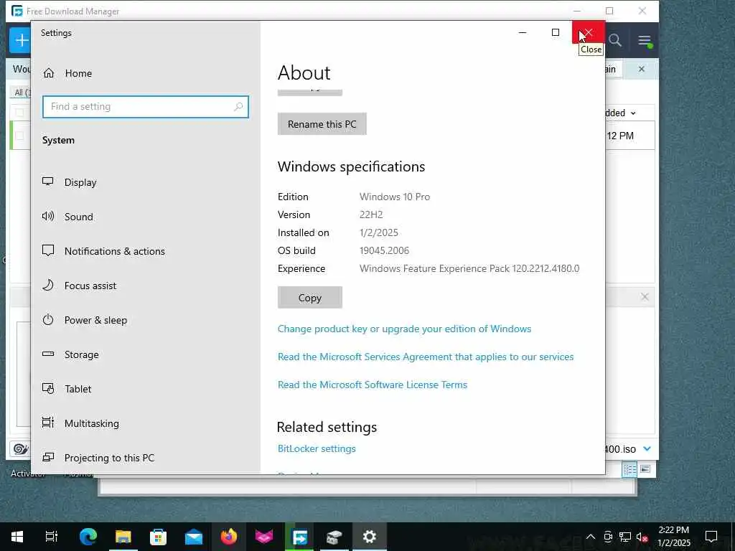Viewport: 735px width, 551px height.
Task: Expand the .iso download status chevron
Action: point(647,449)
